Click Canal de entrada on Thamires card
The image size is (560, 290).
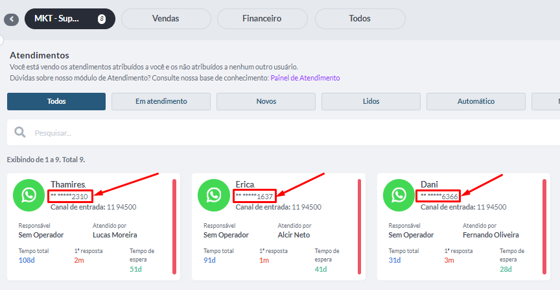(93, 207)
